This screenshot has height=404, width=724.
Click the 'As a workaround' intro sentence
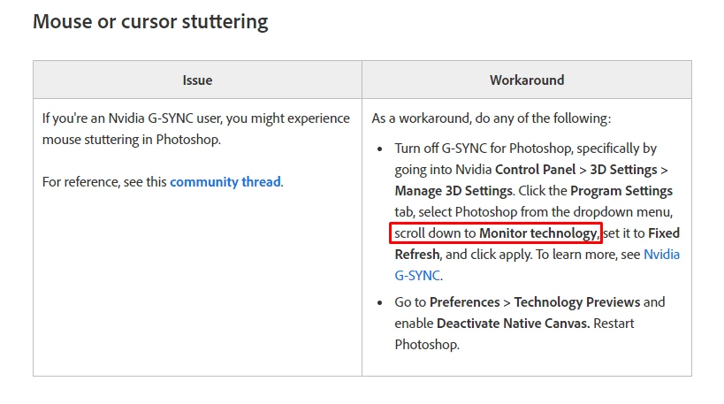click(x=491, y=118)
